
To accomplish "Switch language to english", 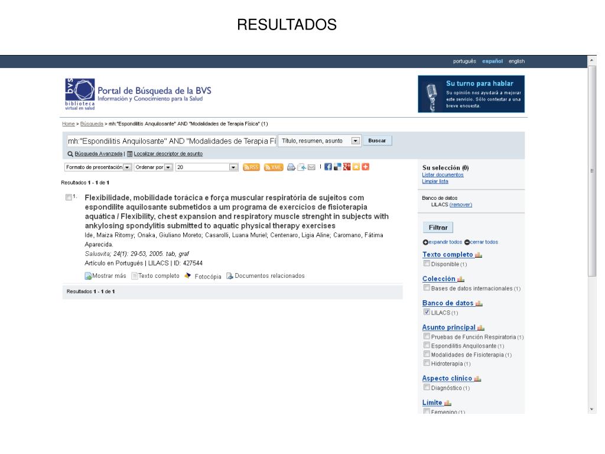I will tap(516, 61).
